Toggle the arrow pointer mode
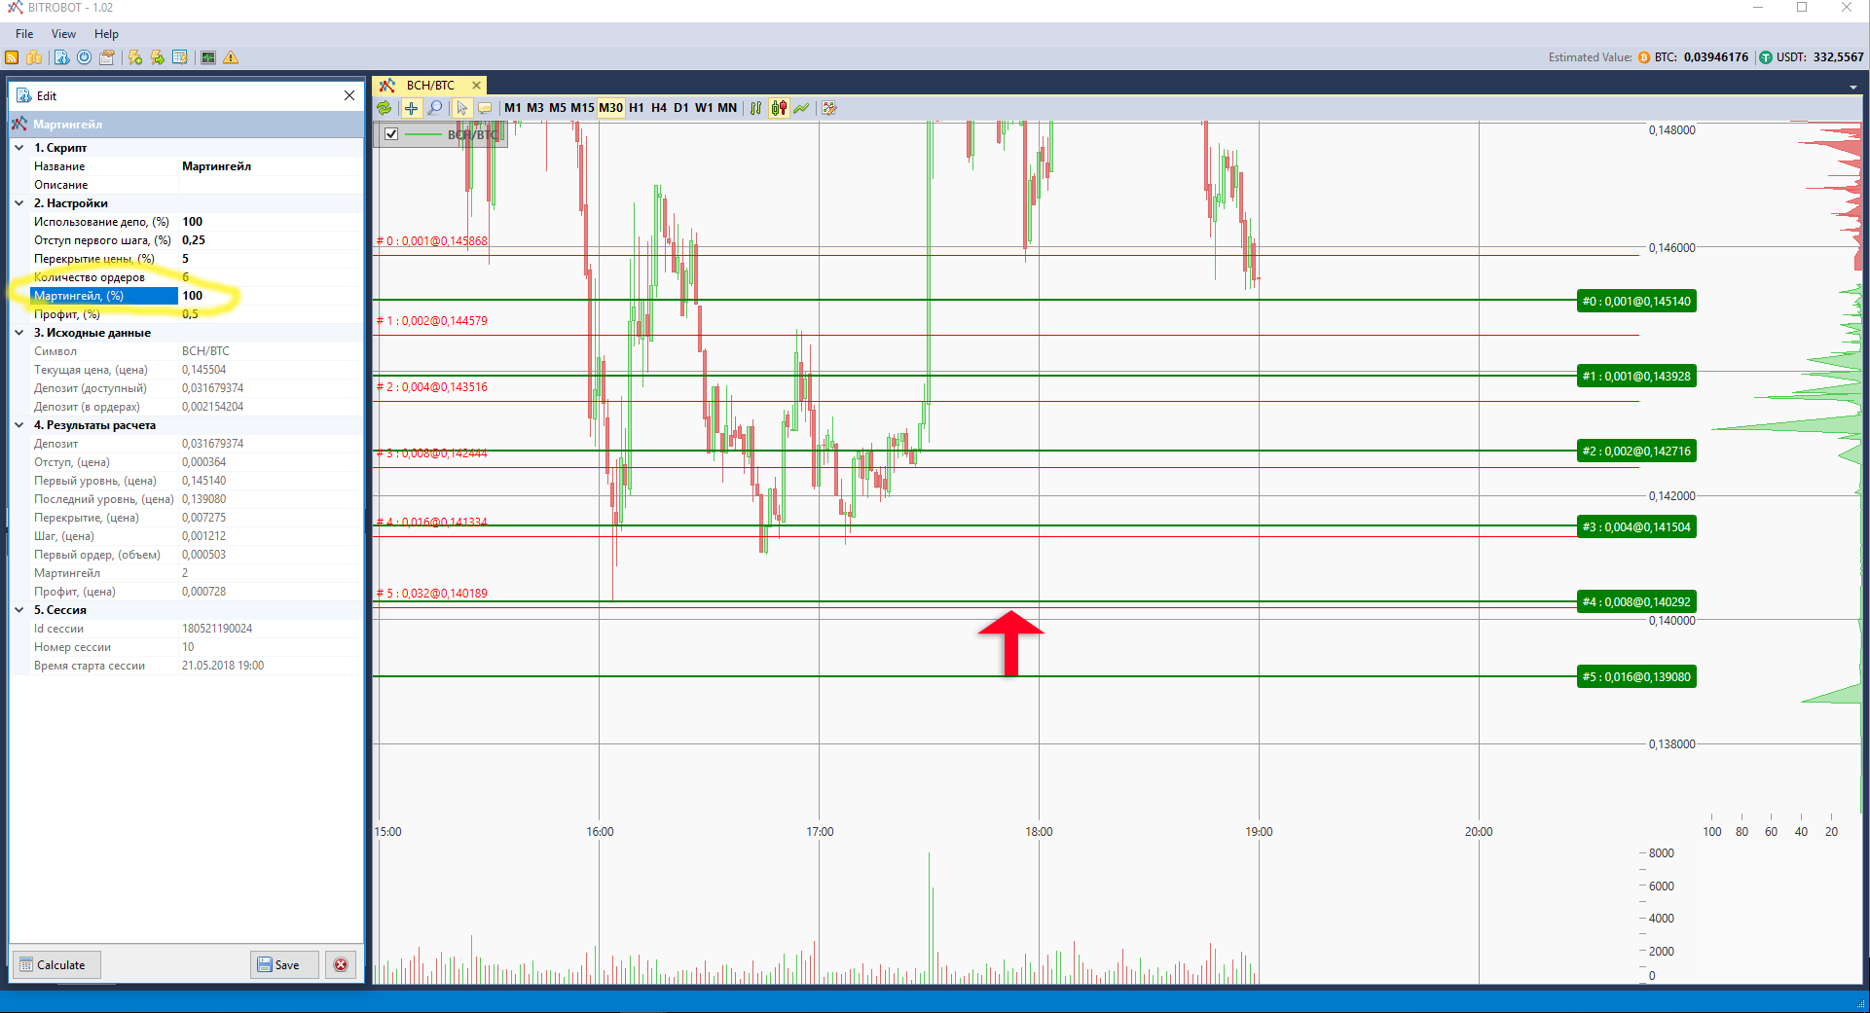1870x1013 pixels. [x=461, y=108]
